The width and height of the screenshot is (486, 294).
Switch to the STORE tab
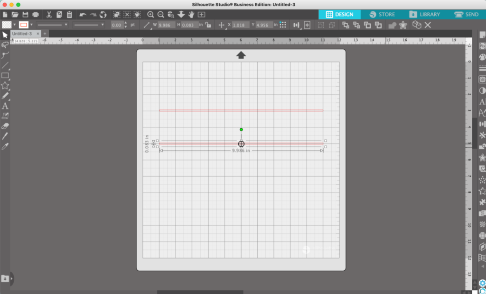point(382,15)
